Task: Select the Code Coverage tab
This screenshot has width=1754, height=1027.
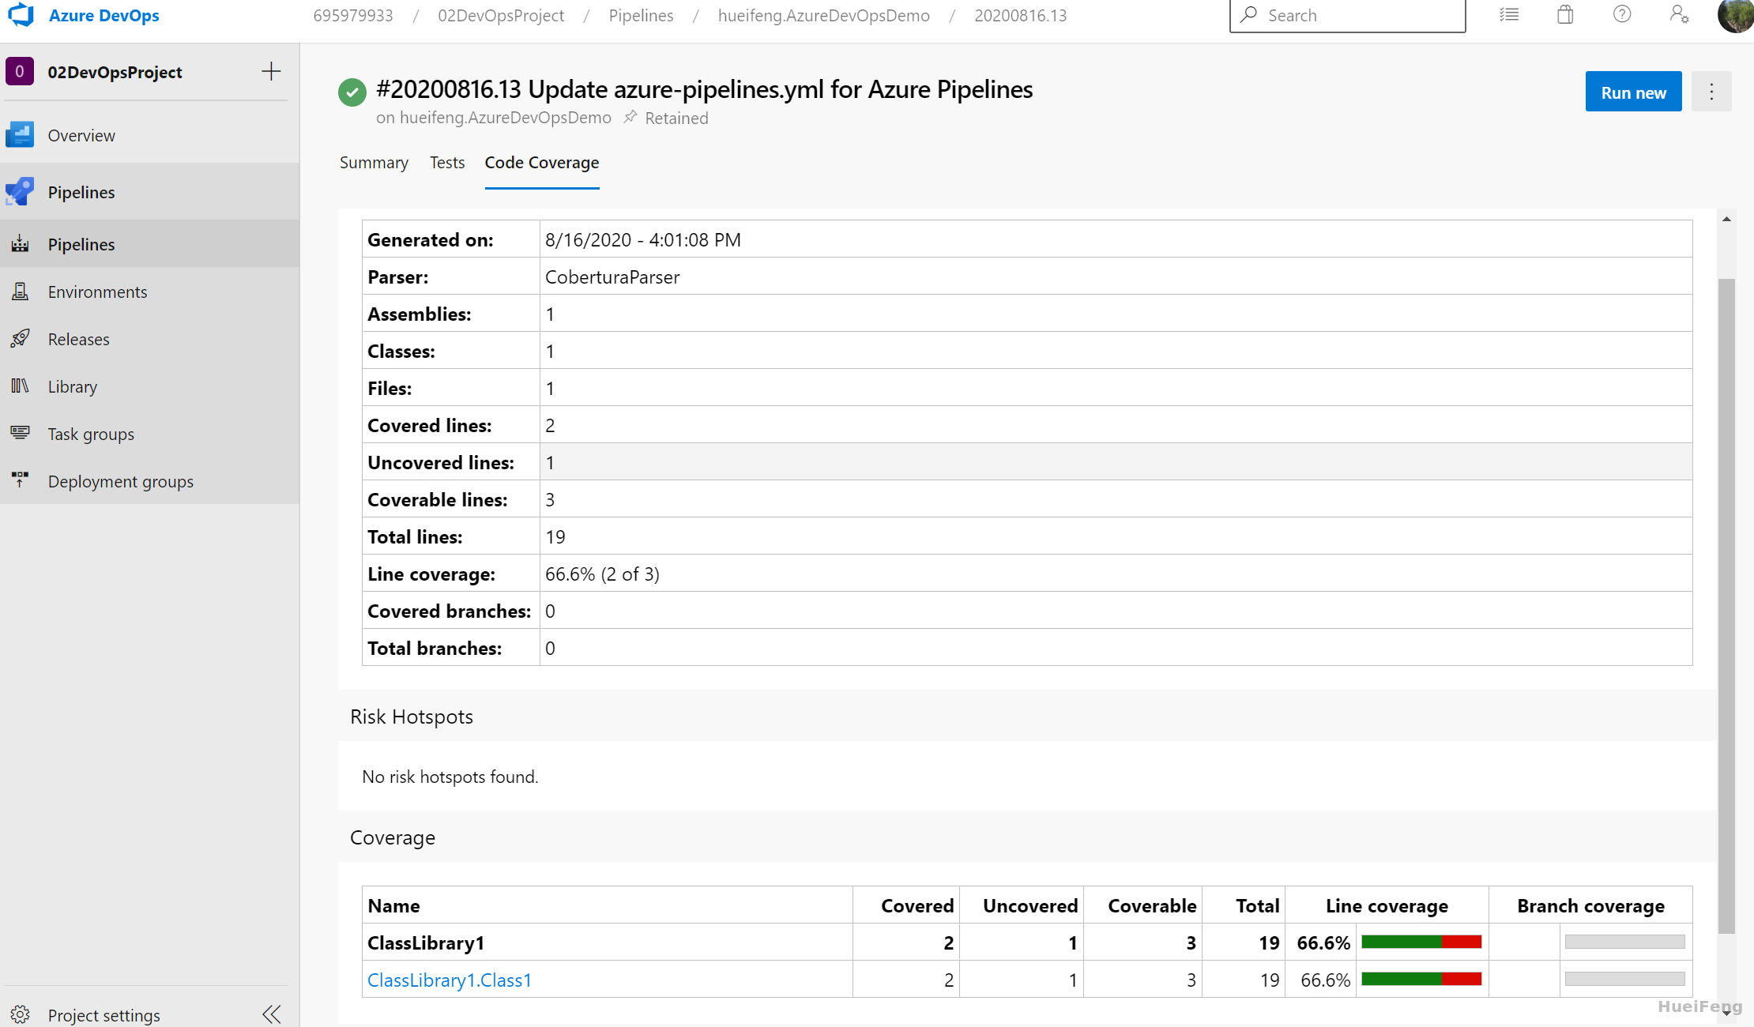Action: 542,162
